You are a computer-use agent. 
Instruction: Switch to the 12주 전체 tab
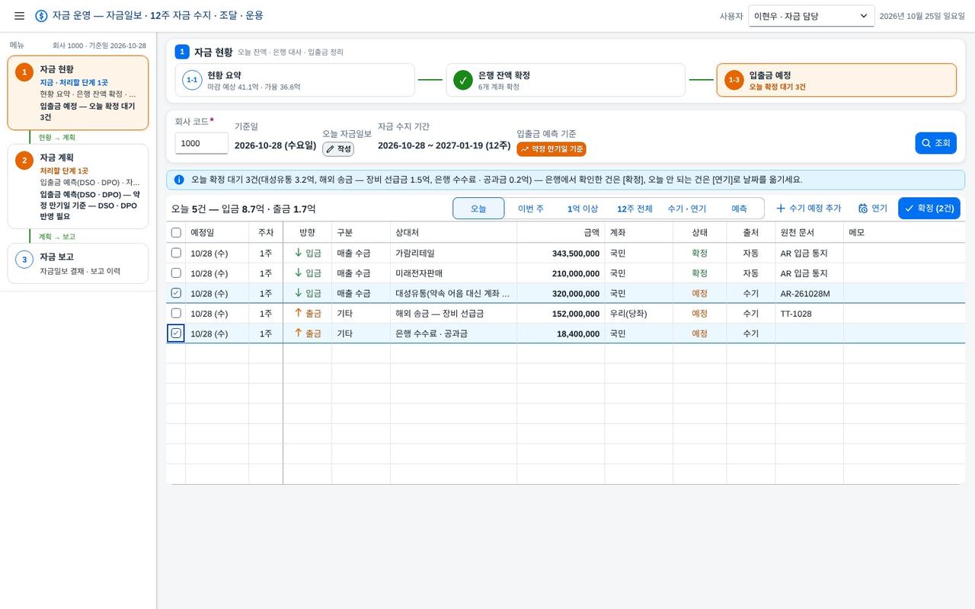tap(635, 209)
